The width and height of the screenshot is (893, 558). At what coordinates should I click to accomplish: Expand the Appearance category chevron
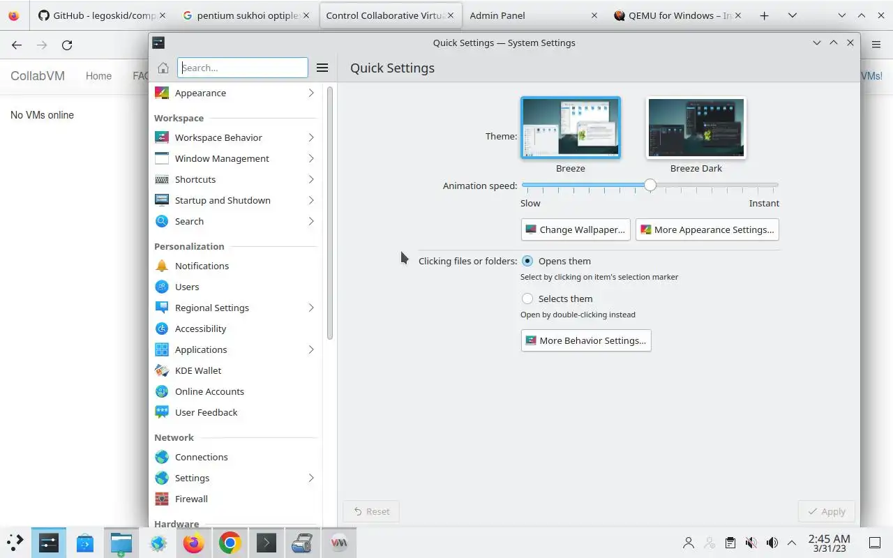[311, 93]
